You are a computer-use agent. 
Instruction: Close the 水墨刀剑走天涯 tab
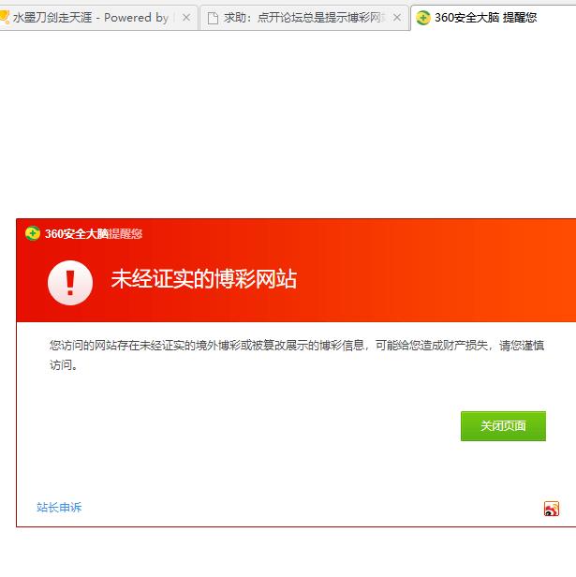click(186, 17)
